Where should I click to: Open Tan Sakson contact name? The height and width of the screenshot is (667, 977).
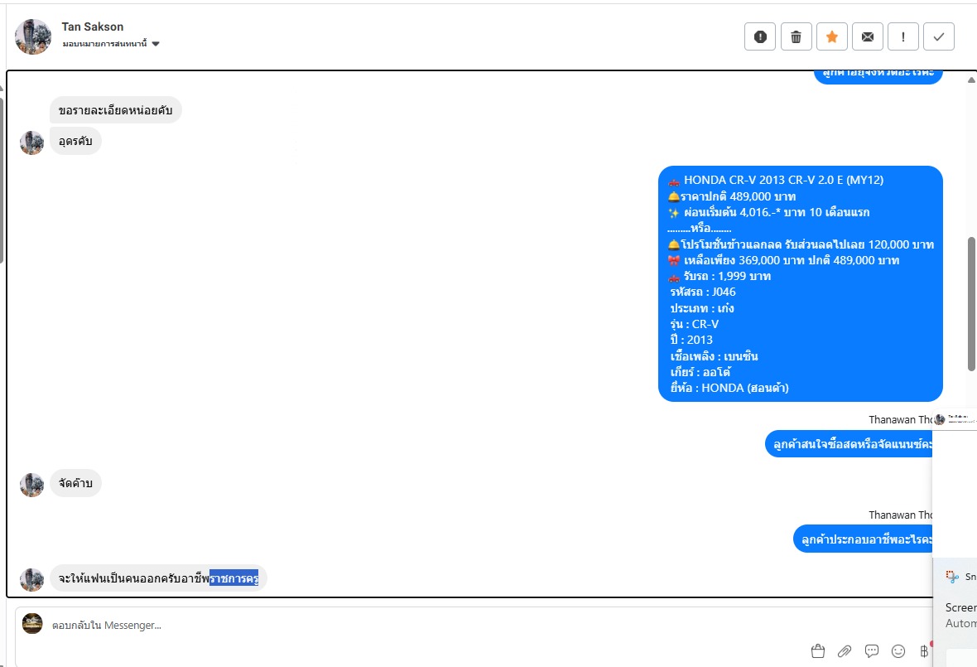tap(92, 27)
